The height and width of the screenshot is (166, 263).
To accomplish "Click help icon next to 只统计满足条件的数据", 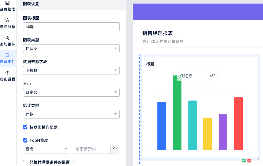I will [73, 162].
